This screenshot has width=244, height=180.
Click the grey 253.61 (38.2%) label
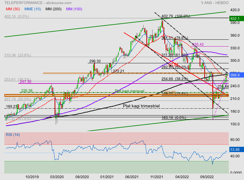click(x=17, y=79)
